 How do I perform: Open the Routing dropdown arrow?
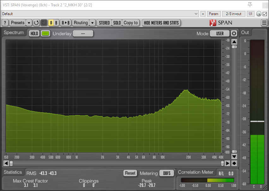[92, 23]
